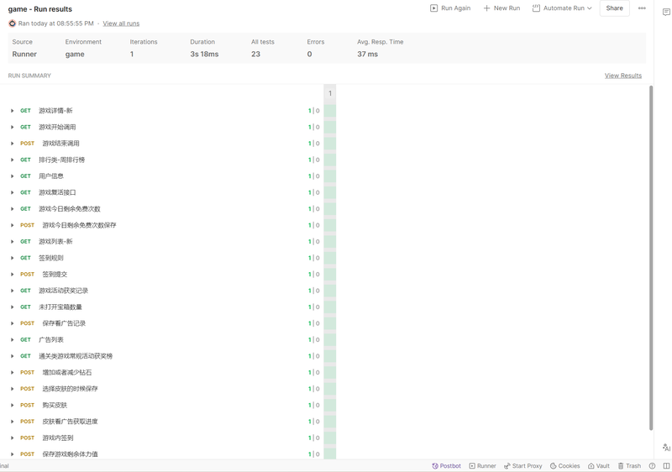Open Vault from the status bar

pyautogui.click(x=599, y=466)
